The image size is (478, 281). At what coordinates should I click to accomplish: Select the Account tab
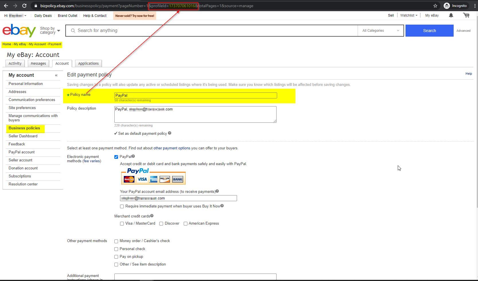tap(62, 64)
